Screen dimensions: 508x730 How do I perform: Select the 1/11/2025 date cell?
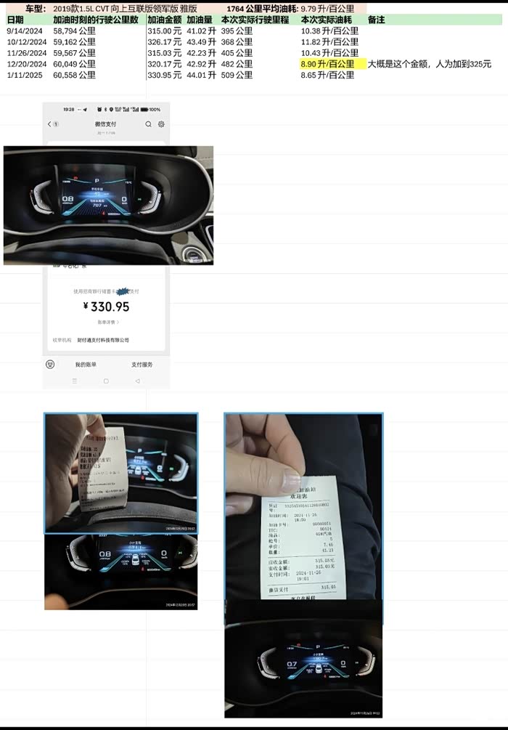(25, 75)
